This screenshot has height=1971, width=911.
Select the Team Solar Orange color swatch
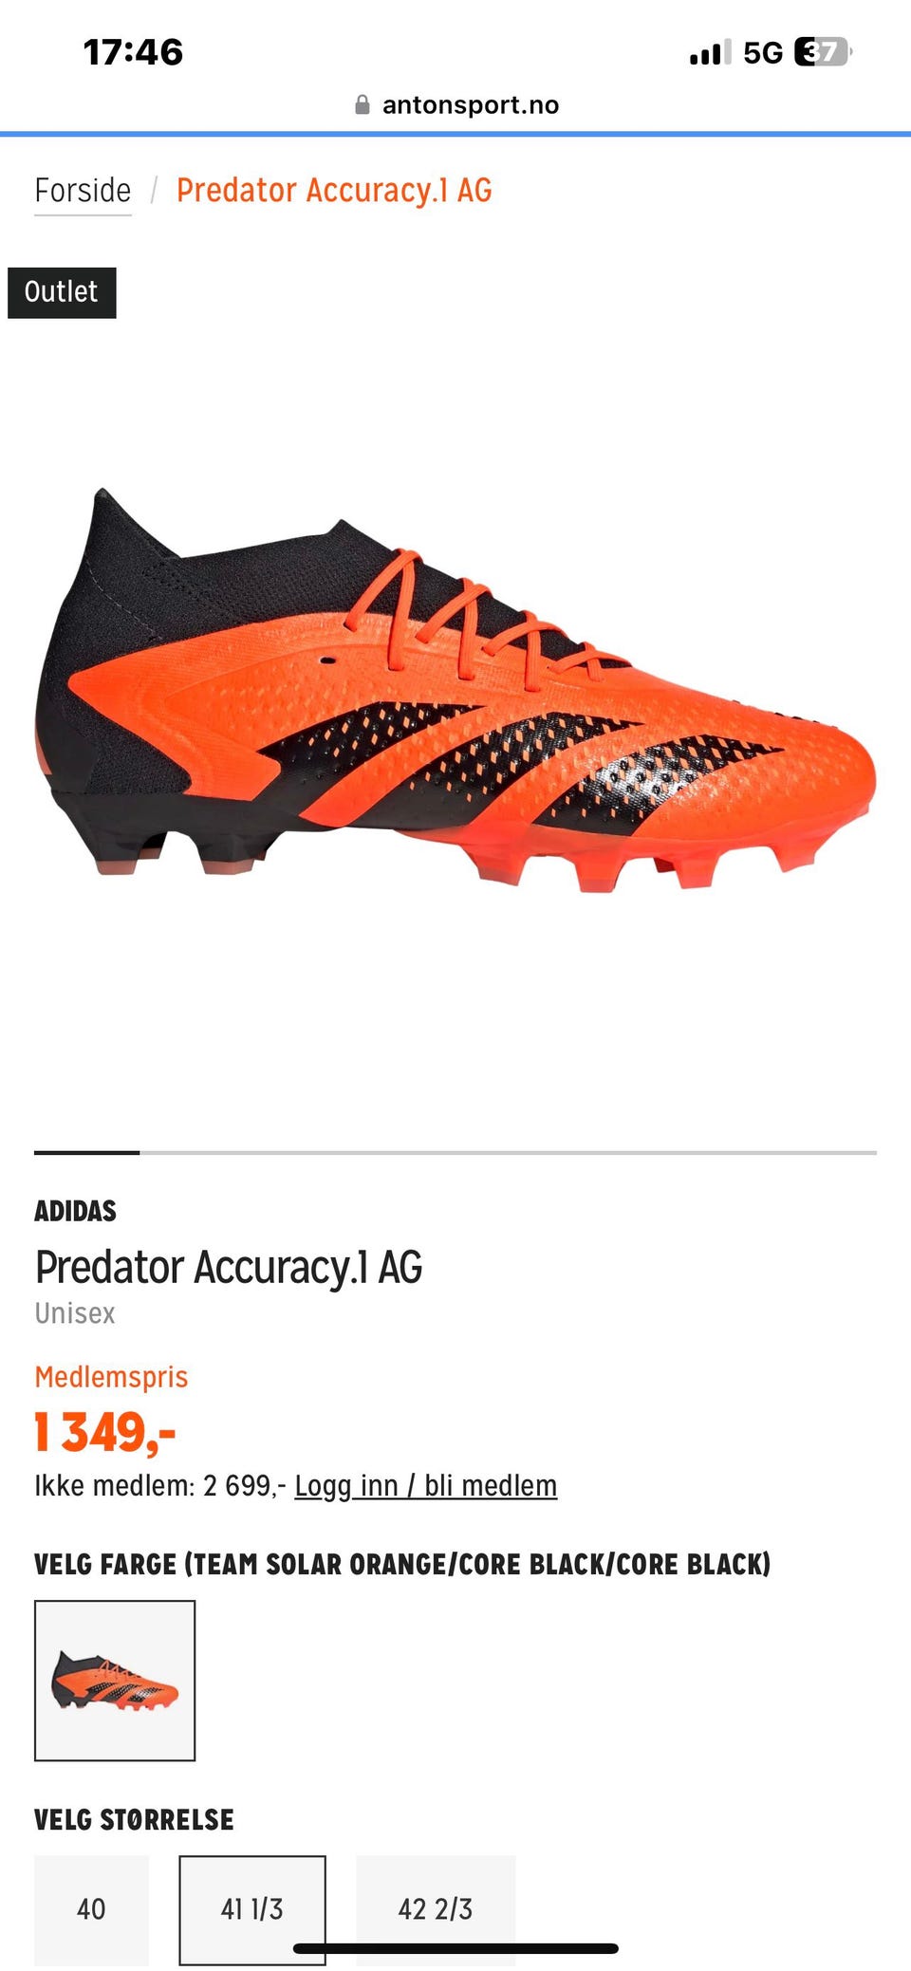[115, 1681]
